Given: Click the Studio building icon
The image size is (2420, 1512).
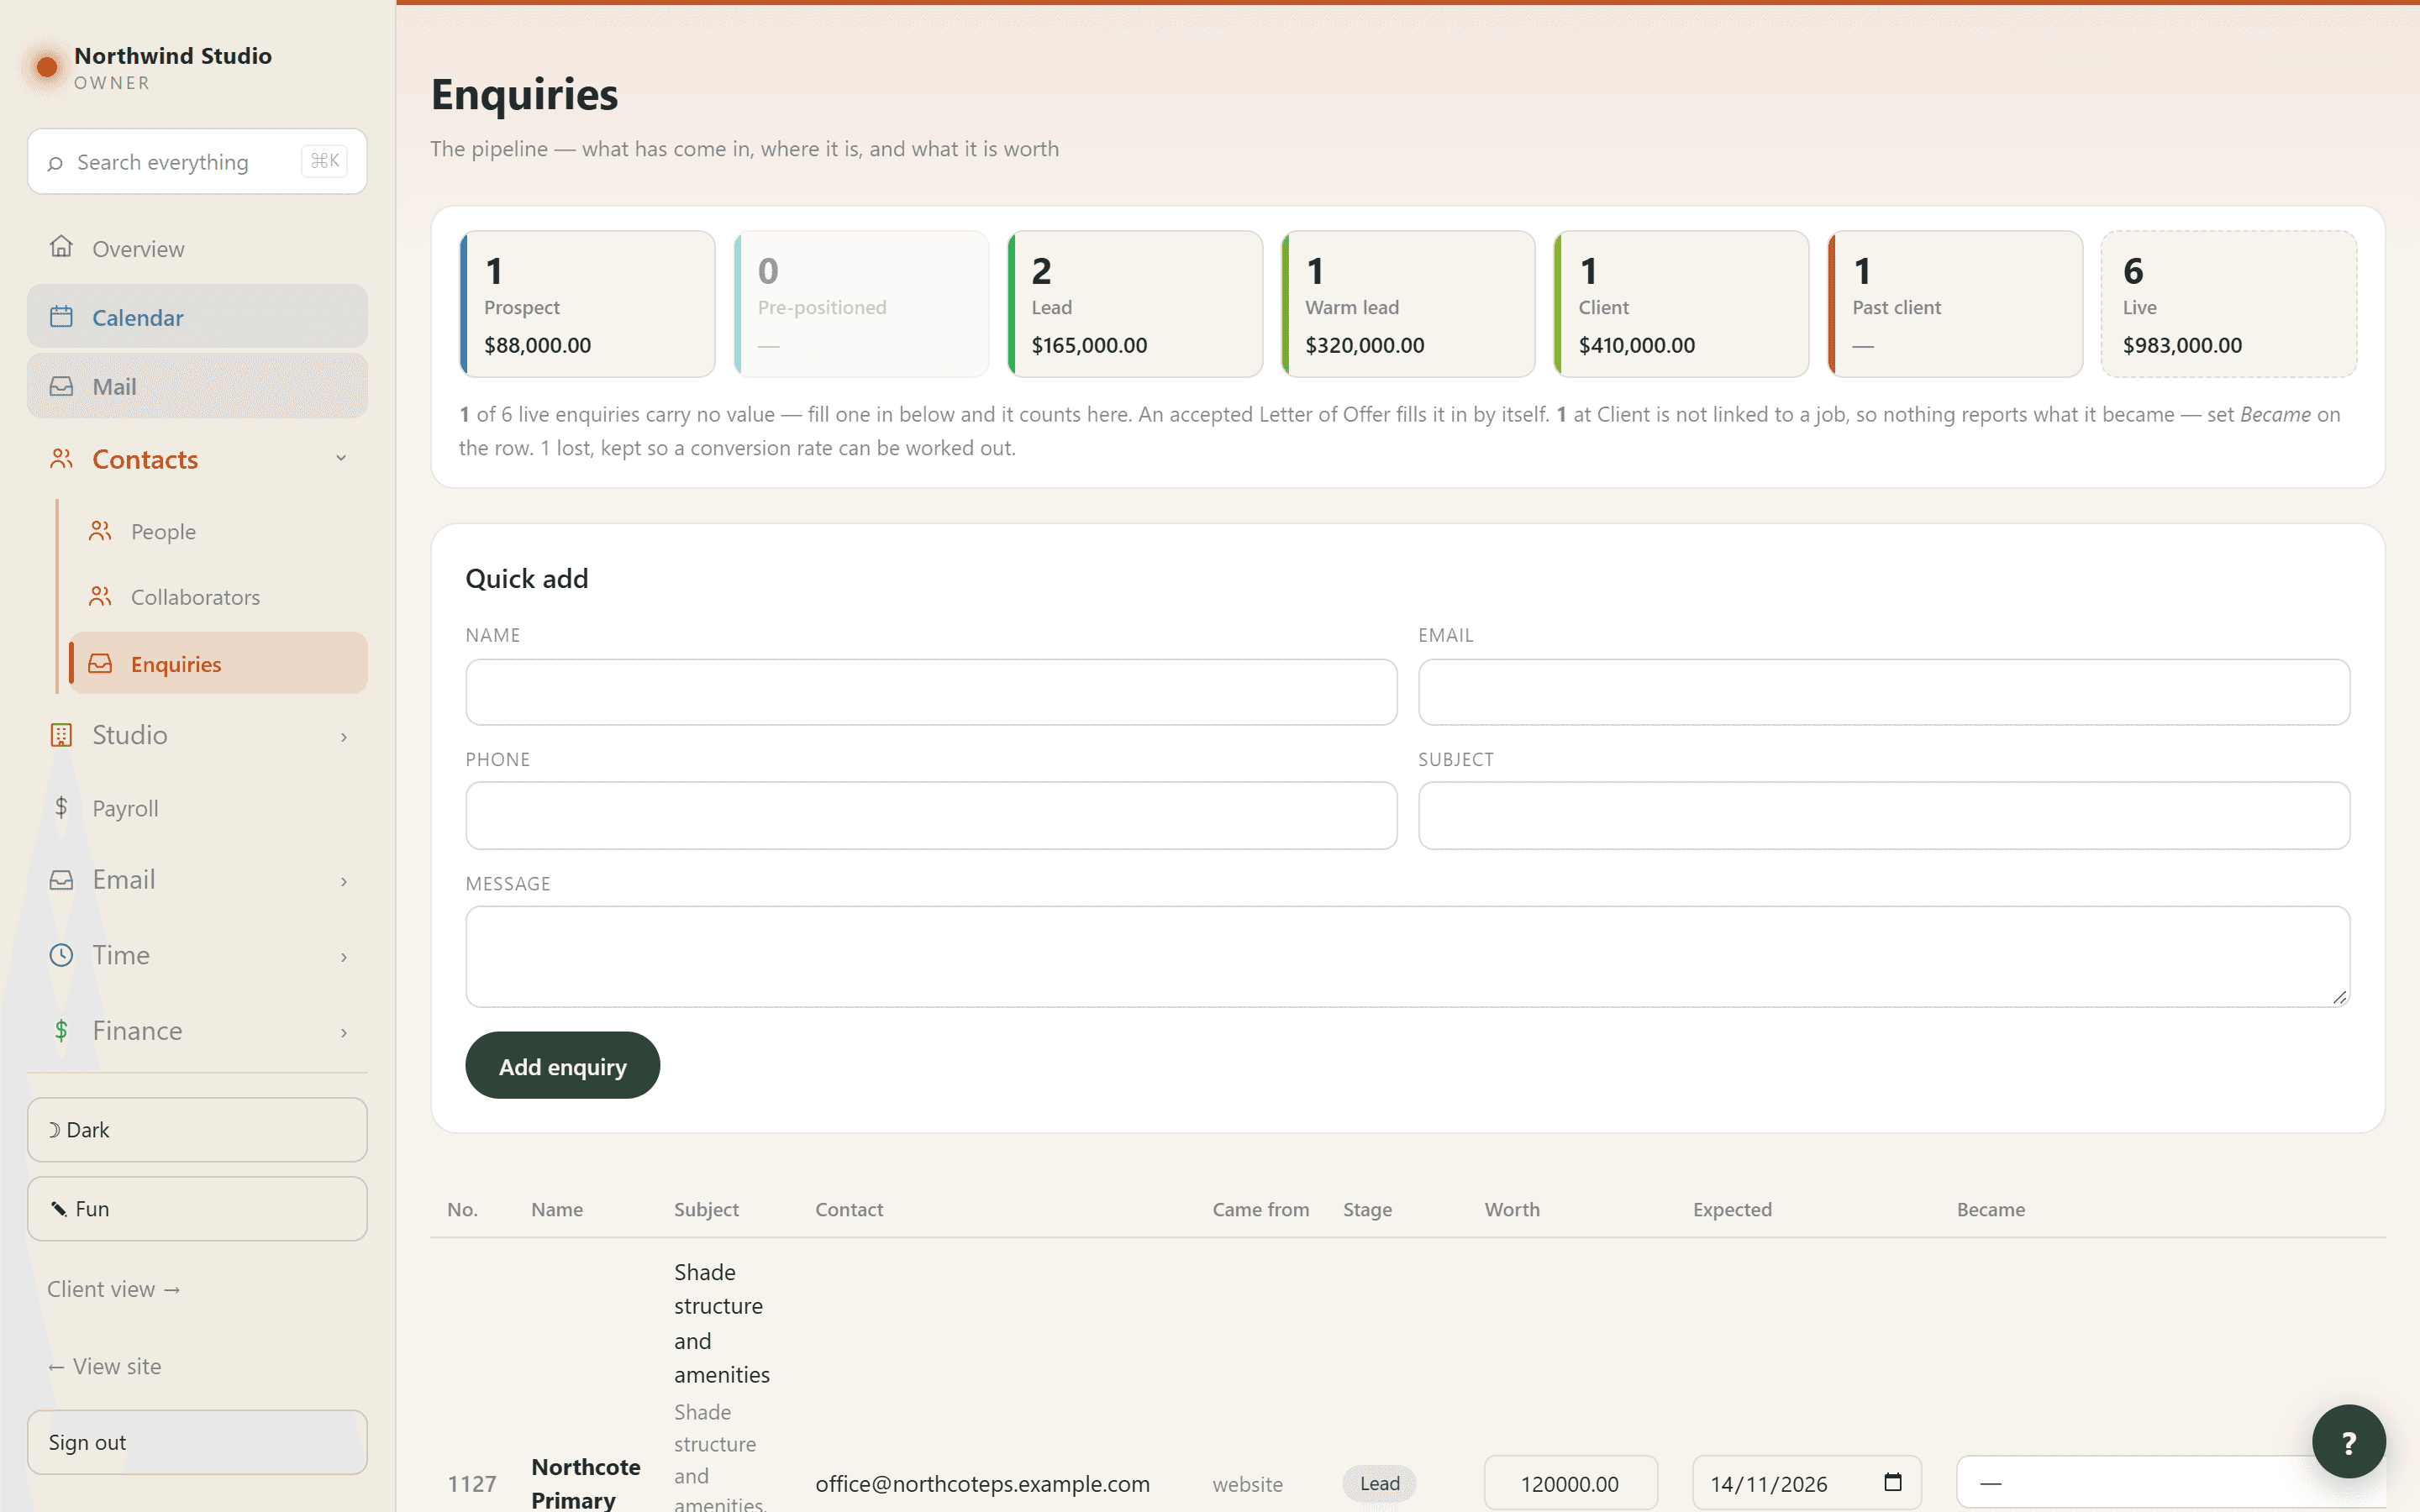Looking at the screenshot, I should point(61,735).
